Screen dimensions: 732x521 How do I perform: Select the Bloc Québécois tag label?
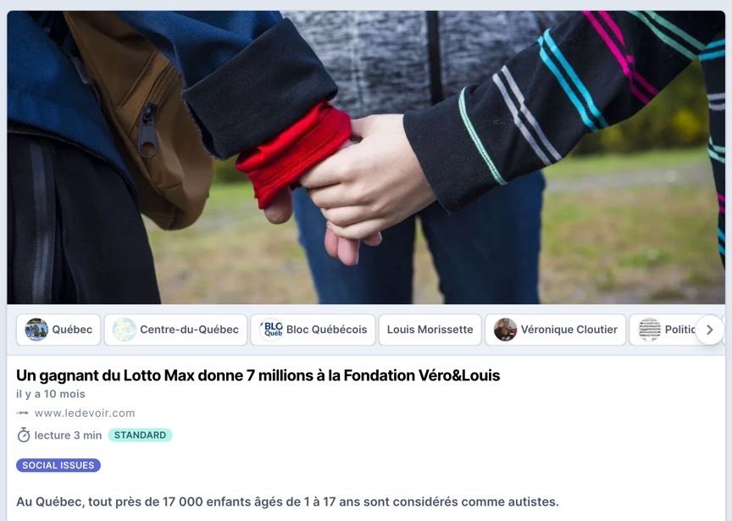[326, 330]
